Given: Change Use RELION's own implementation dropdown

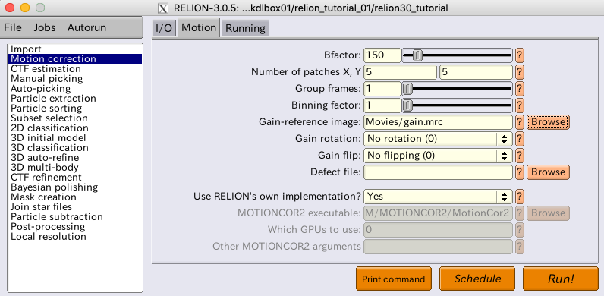Looking at the screenshot, I should coord(438,196).
